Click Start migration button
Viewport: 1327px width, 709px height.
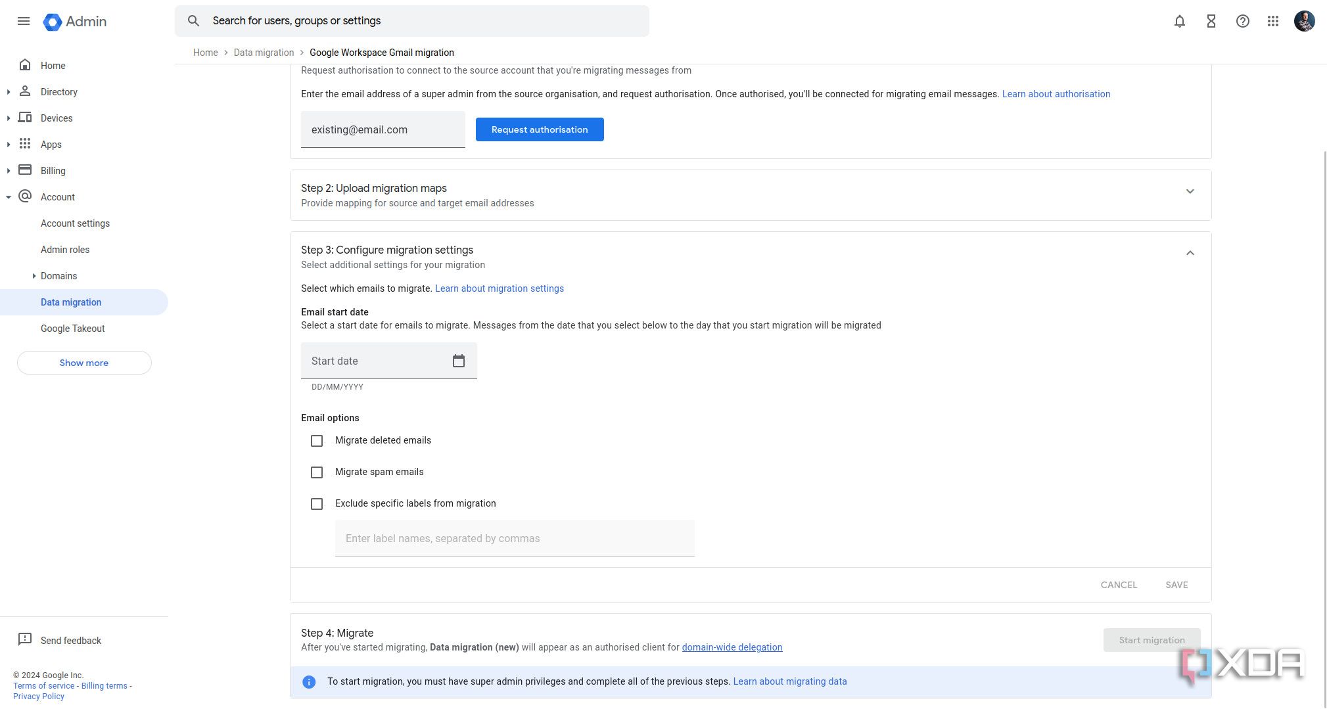point(1152,640)
